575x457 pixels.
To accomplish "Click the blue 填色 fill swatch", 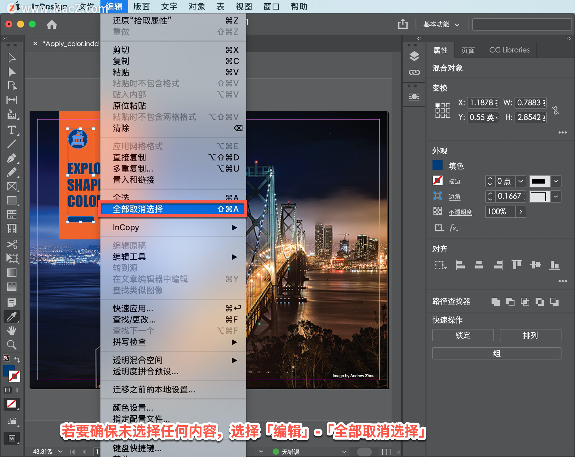I will [x=437, y=165].
